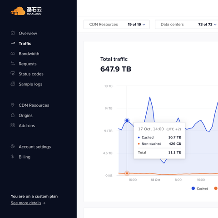Image resolution: width=218 pixels, height=218 pixels.
Task: Click the Account settings gear icon
Action: [13, 146]
